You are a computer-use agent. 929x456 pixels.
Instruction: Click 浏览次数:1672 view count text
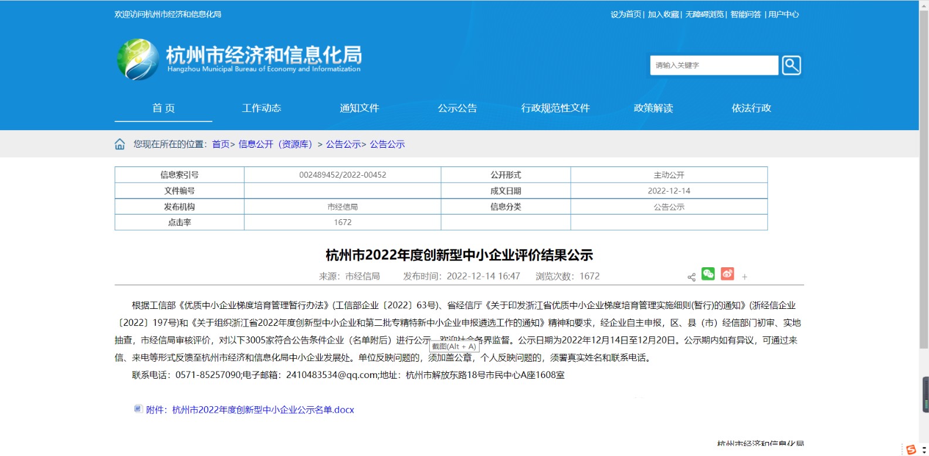tap(568, 276)
